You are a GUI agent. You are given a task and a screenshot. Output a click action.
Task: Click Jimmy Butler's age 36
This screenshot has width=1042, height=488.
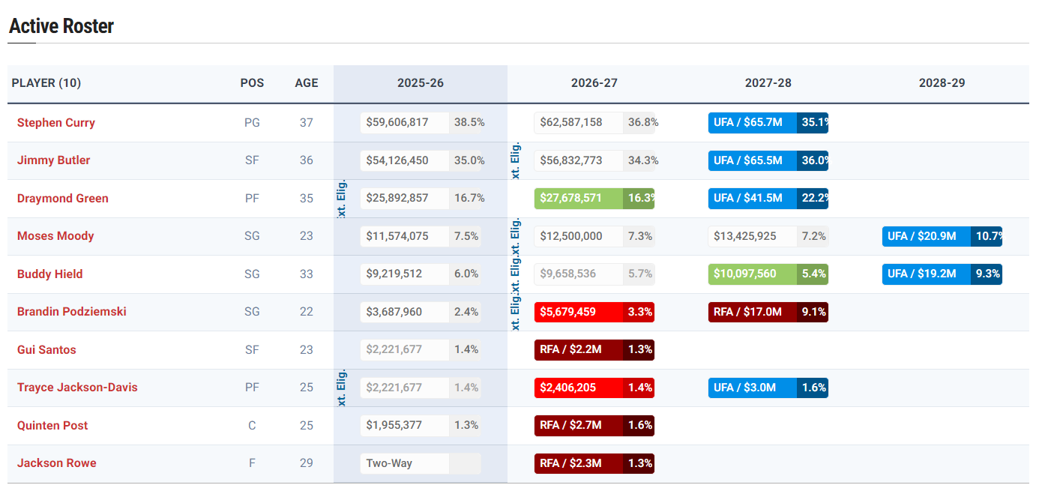307,160
